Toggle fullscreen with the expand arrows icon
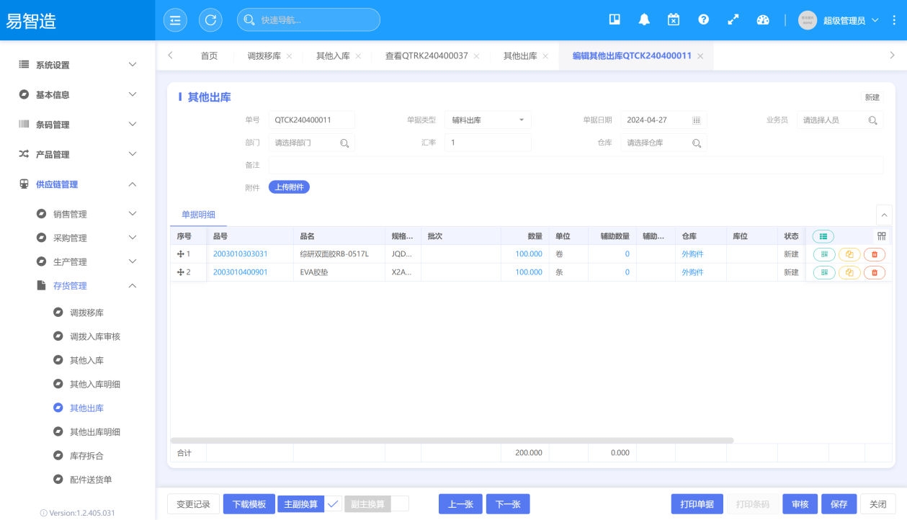The width and height of the screenshot is (907, 520). click(x=733, y=20)
